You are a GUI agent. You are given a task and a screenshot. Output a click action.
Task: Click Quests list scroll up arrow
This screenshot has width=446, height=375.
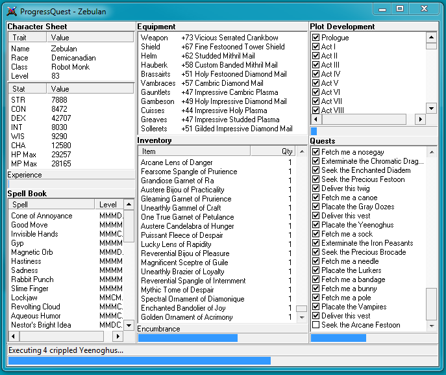pos(432,152)
